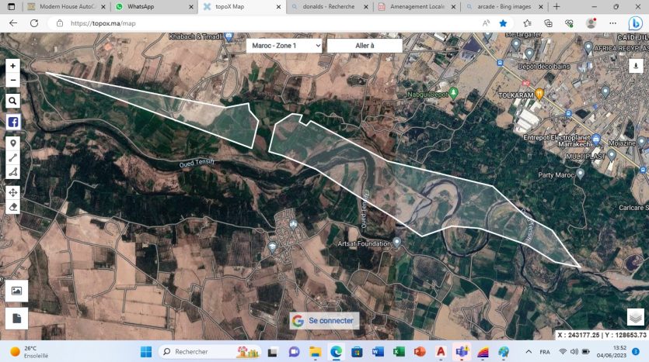The width and height of the screenshot is (649, 362).
Task: Click the download button on the map
Action: point(636,66)
